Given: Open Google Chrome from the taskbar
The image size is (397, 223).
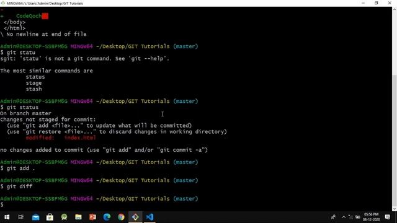Looking at the screenshot, I should (x=121, y=217).
